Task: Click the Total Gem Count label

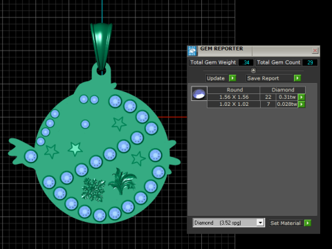Action: [x=279, y=62]
